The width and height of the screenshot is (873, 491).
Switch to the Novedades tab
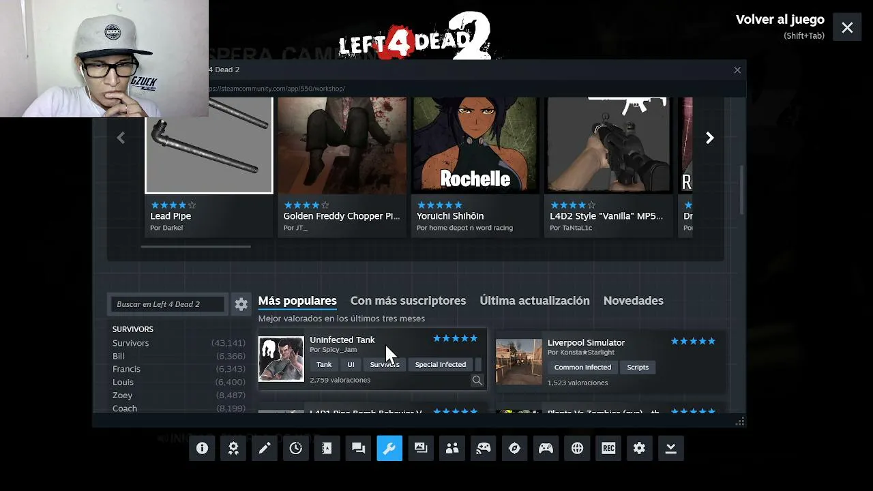pyautogui.click(x=634, y=301)
